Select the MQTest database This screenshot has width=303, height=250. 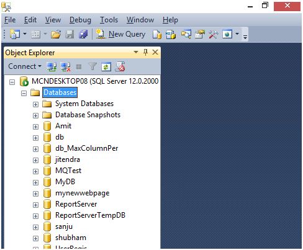(68, 171)
